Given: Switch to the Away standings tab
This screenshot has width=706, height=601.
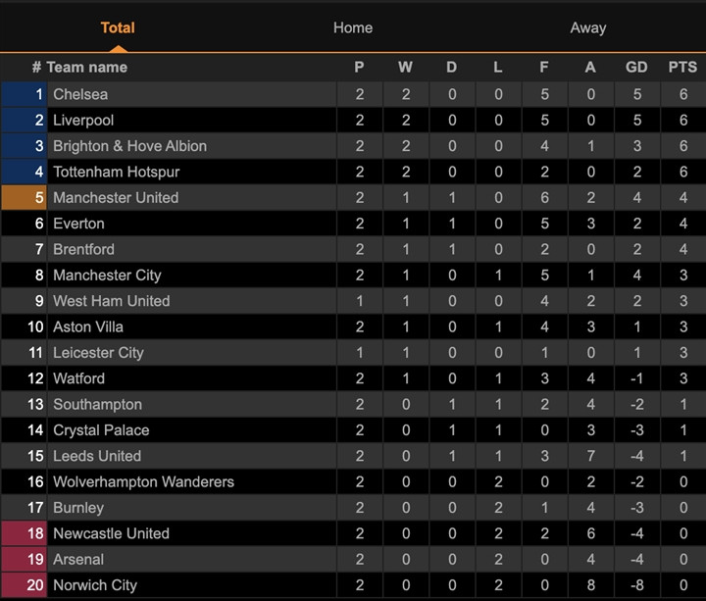Looking at the screenshot, I should point(587,27).
